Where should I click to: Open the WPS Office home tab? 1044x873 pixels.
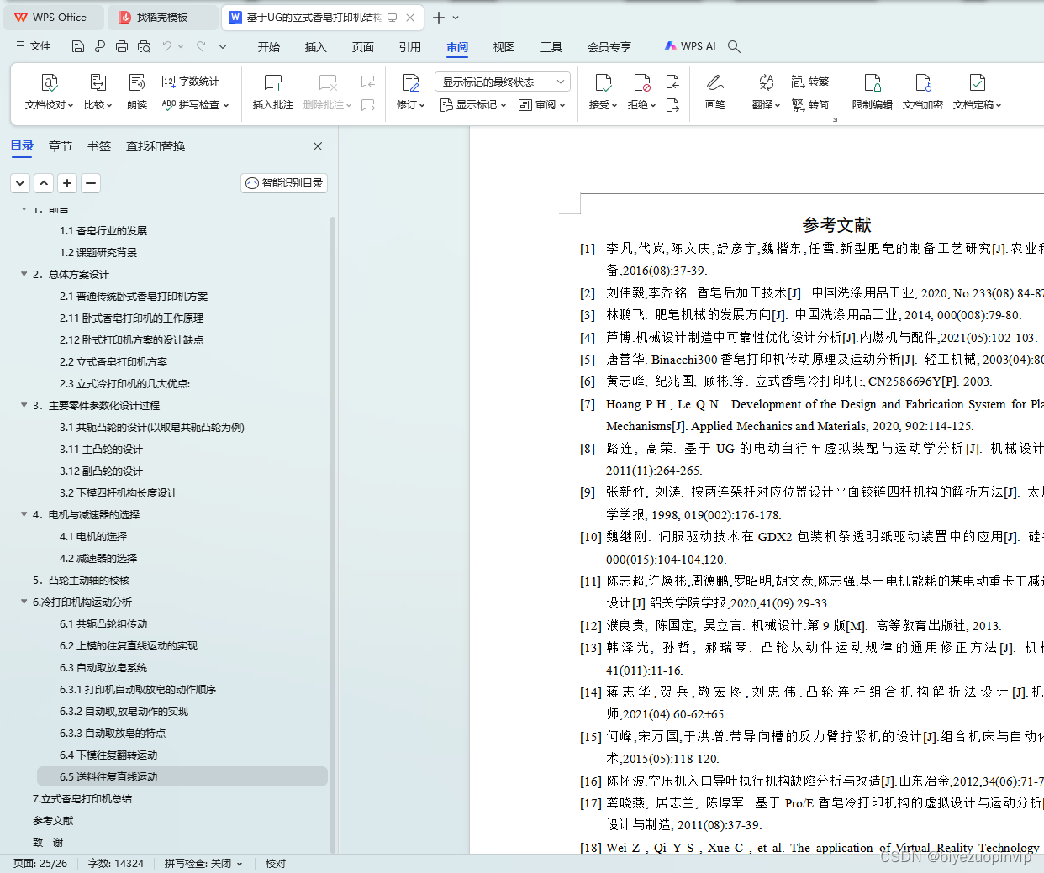52,17
